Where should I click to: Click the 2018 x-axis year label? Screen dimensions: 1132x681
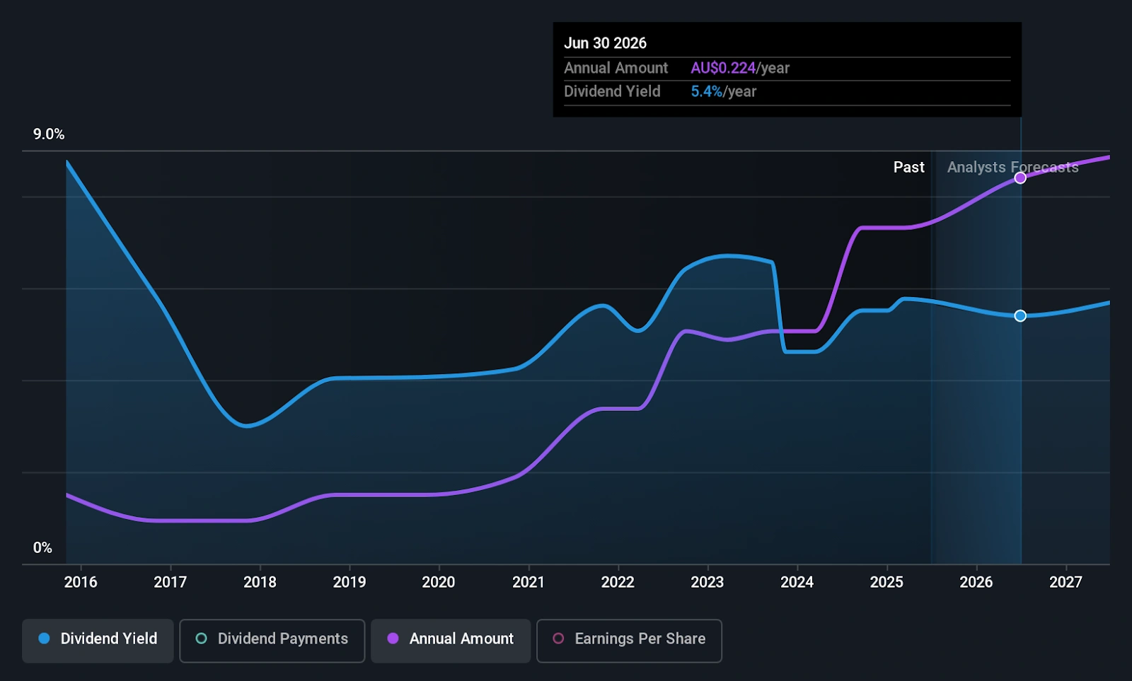(x=260, y=582)
